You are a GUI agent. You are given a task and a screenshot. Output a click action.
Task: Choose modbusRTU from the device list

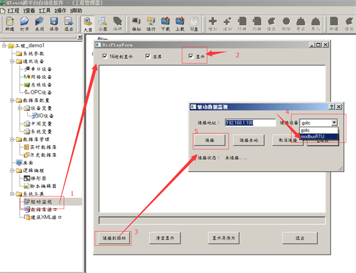click(317, 136)
